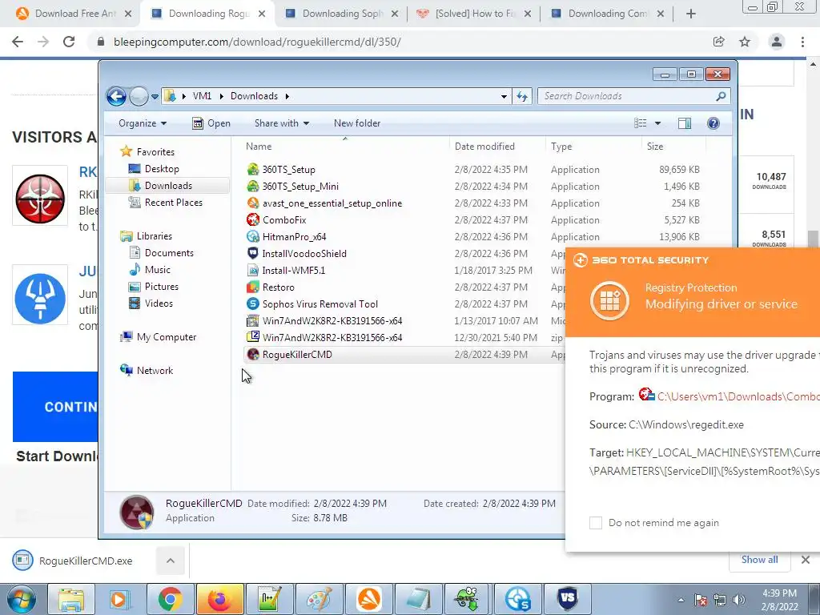The width and height of the screenshot is (820, 615).
Task: Click VM1 in the breadcrumb path
Action: [202, 96]
